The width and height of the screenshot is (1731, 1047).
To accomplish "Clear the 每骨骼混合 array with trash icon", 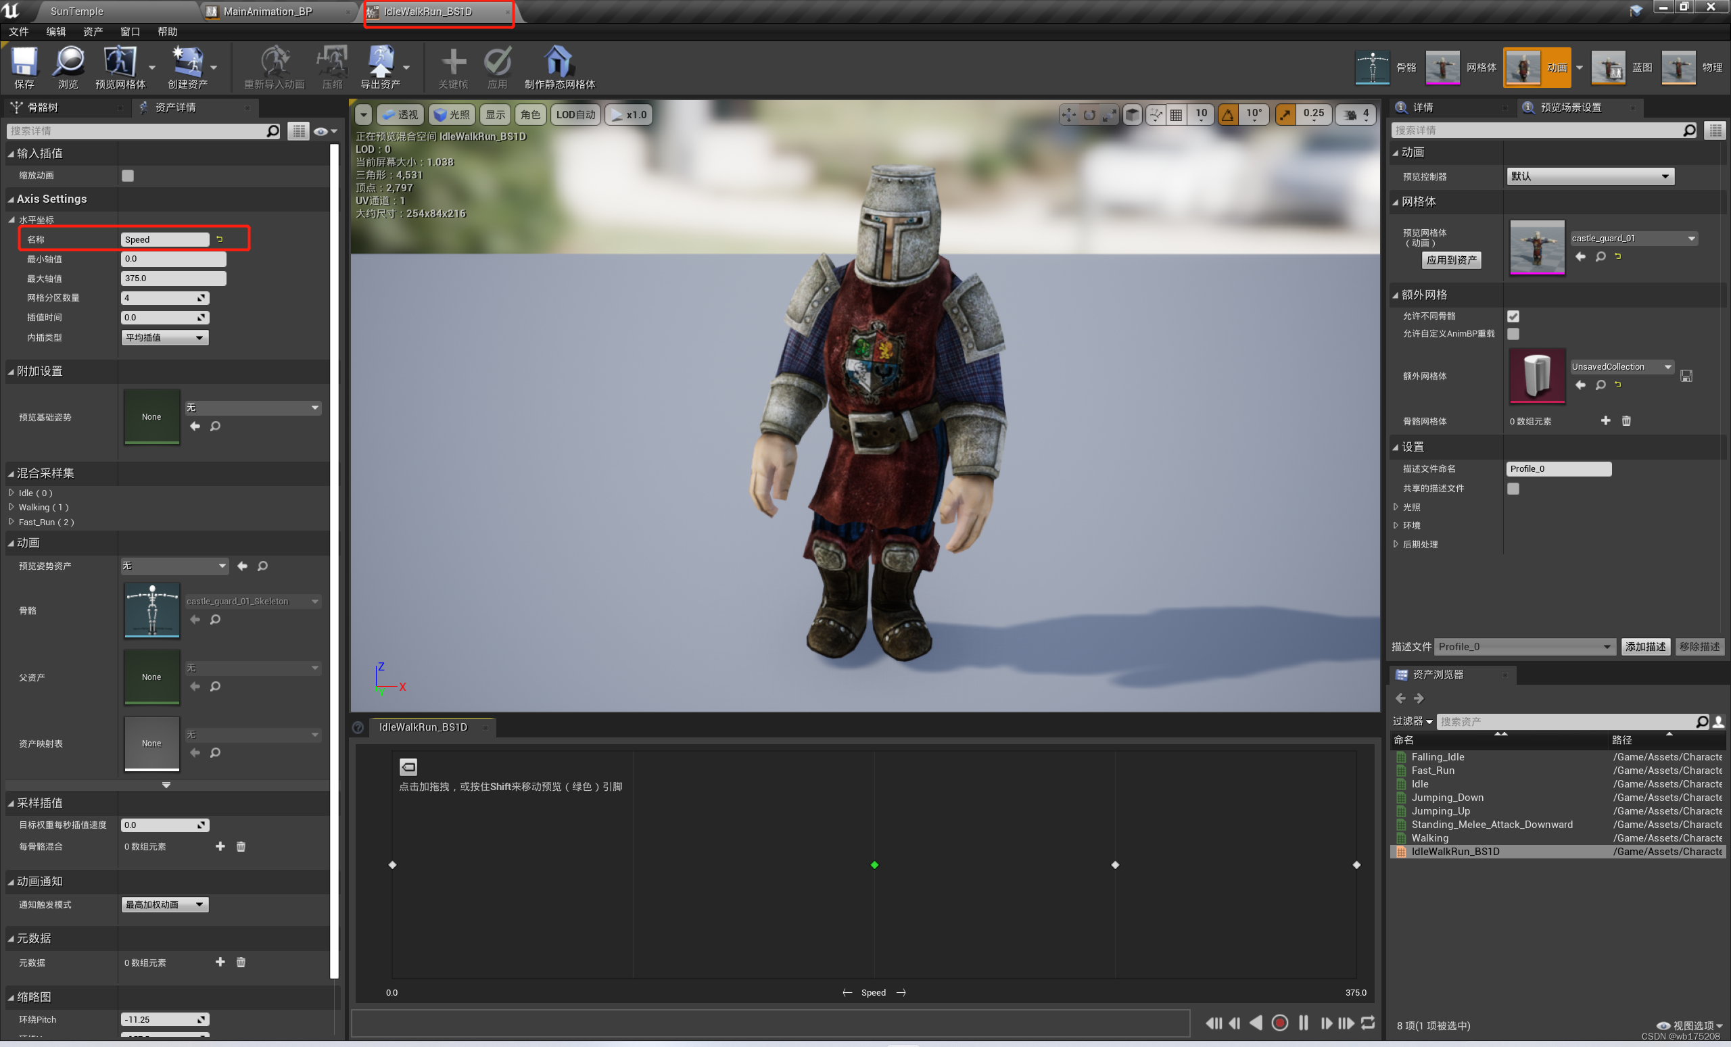I will click(x=241, y=846).
